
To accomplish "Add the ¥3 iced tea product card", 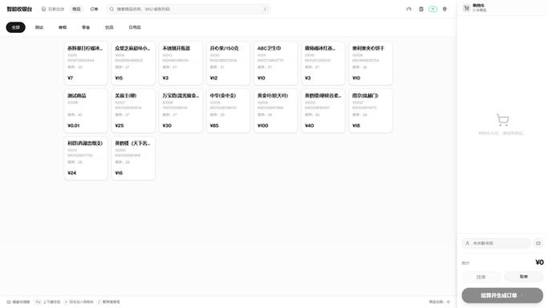I will click(x=323, y=63).
